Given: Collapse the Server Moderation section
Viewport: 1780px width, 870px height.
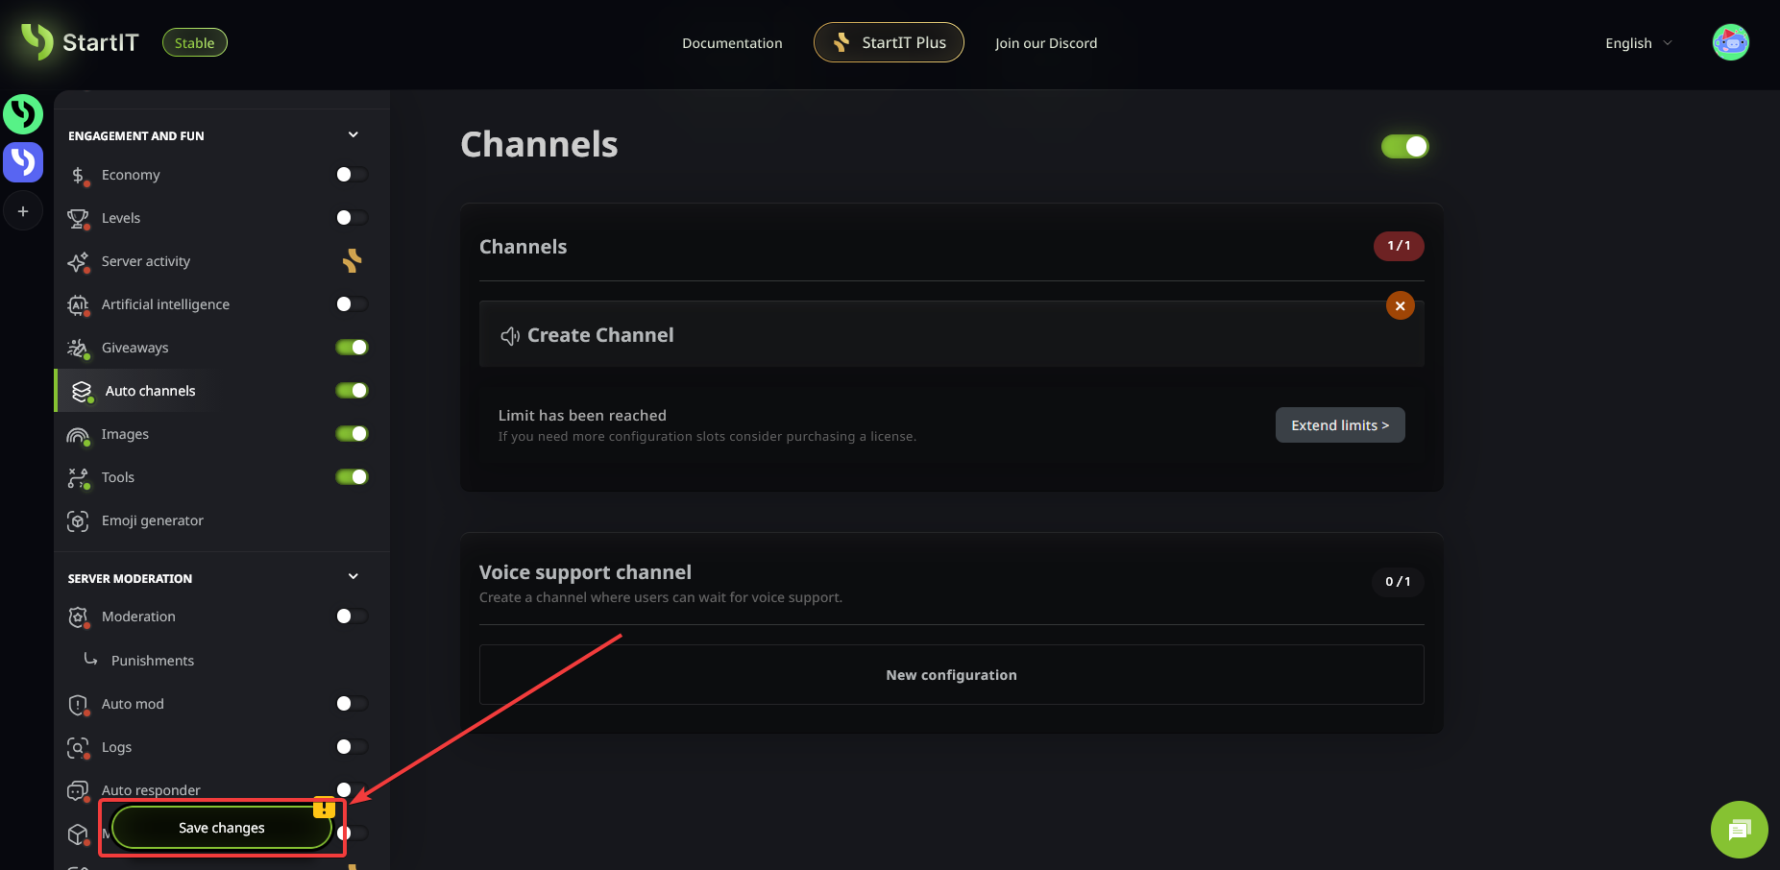Looking at the screenshot, I should point(353,577).
